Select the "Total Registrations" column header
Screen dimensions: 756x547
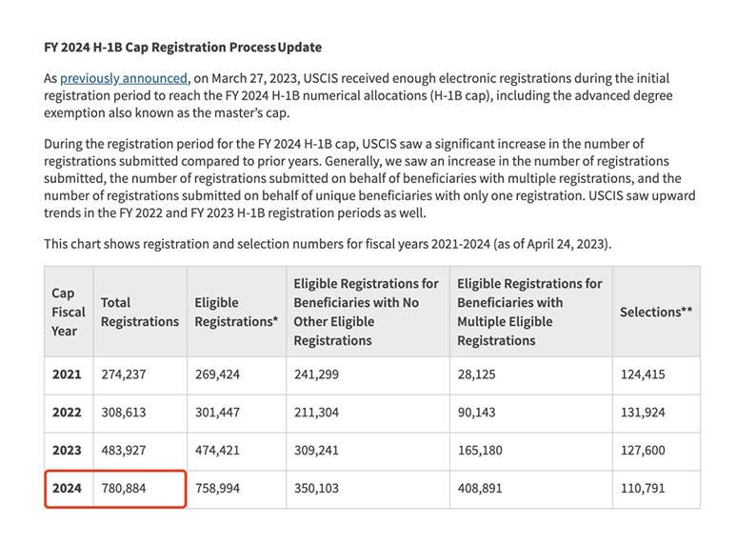coord(139,312)
